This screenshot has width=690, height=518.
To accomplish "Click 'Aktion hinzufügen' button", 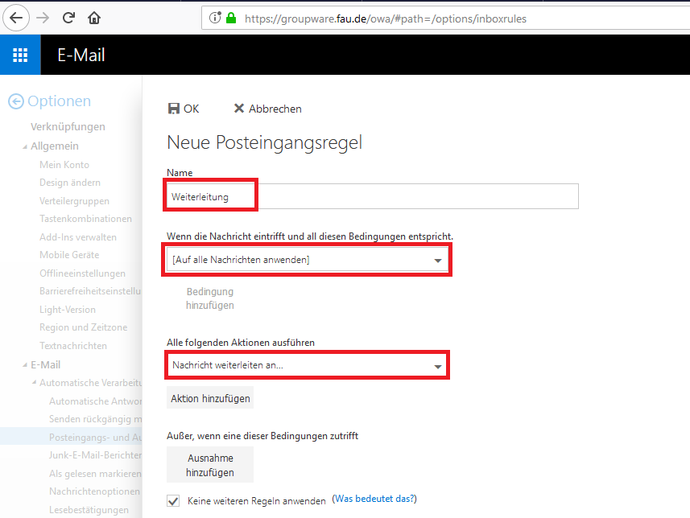I will pyautogui.click(x=210, y=398).
